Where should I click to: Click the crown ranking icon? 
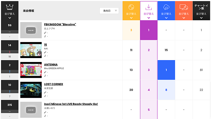tap(9, 7)
